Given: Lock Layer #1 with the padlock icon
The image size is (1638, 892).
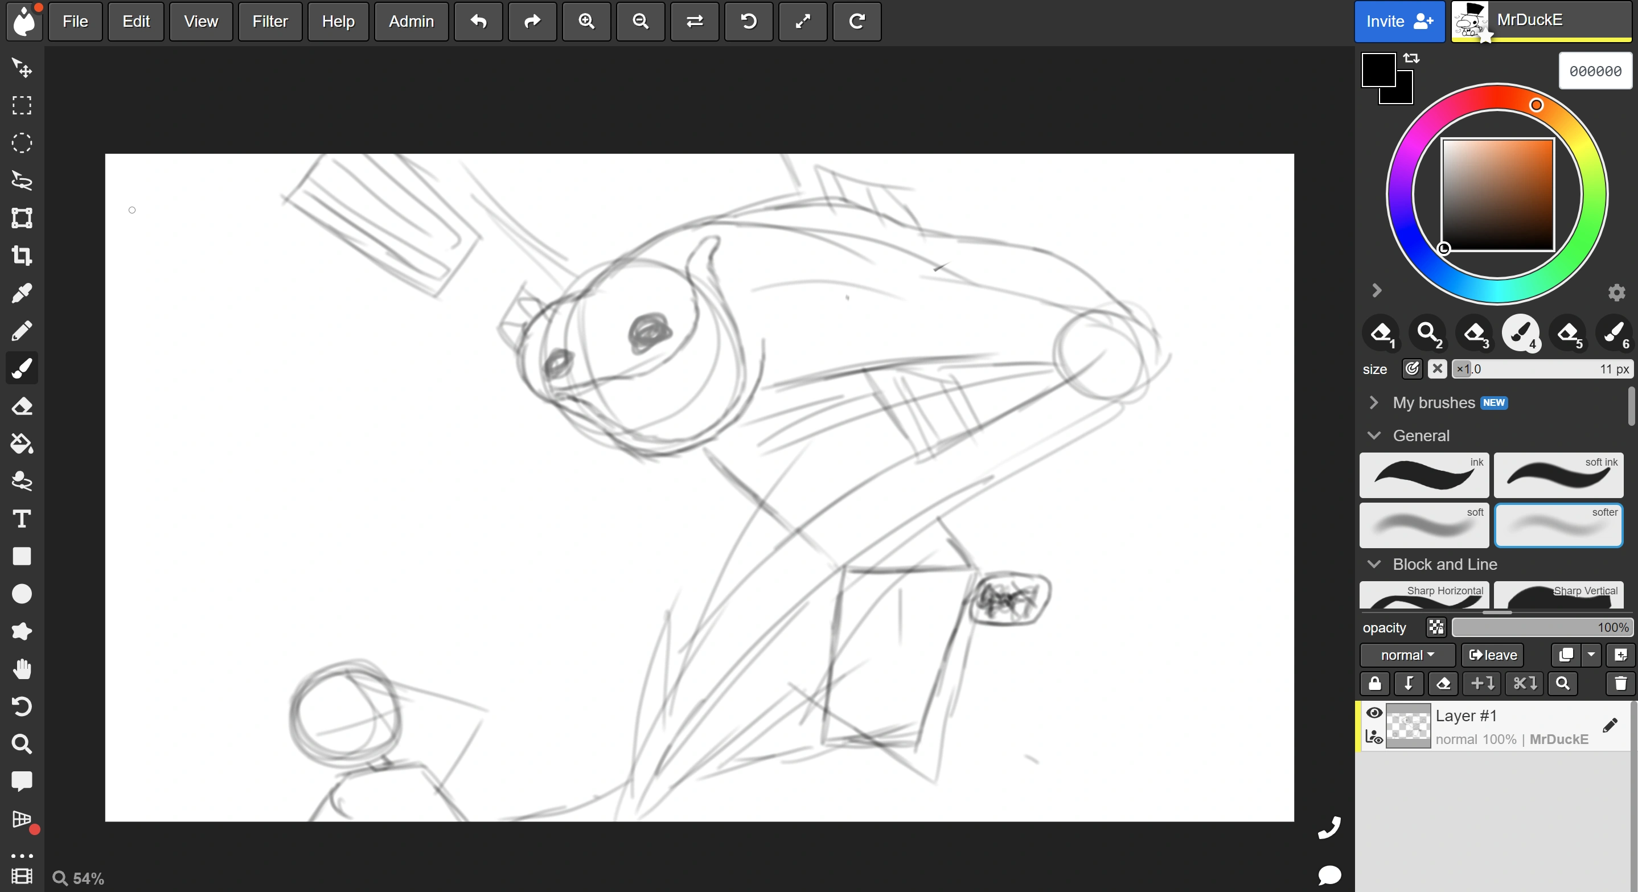Looking at the screenshot, I should tap(1375, 684).
